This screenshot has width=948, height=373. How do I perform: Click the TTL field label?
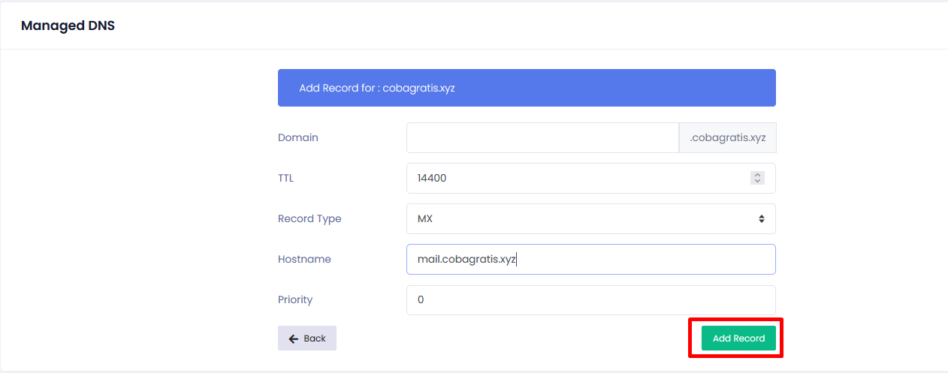286,179
